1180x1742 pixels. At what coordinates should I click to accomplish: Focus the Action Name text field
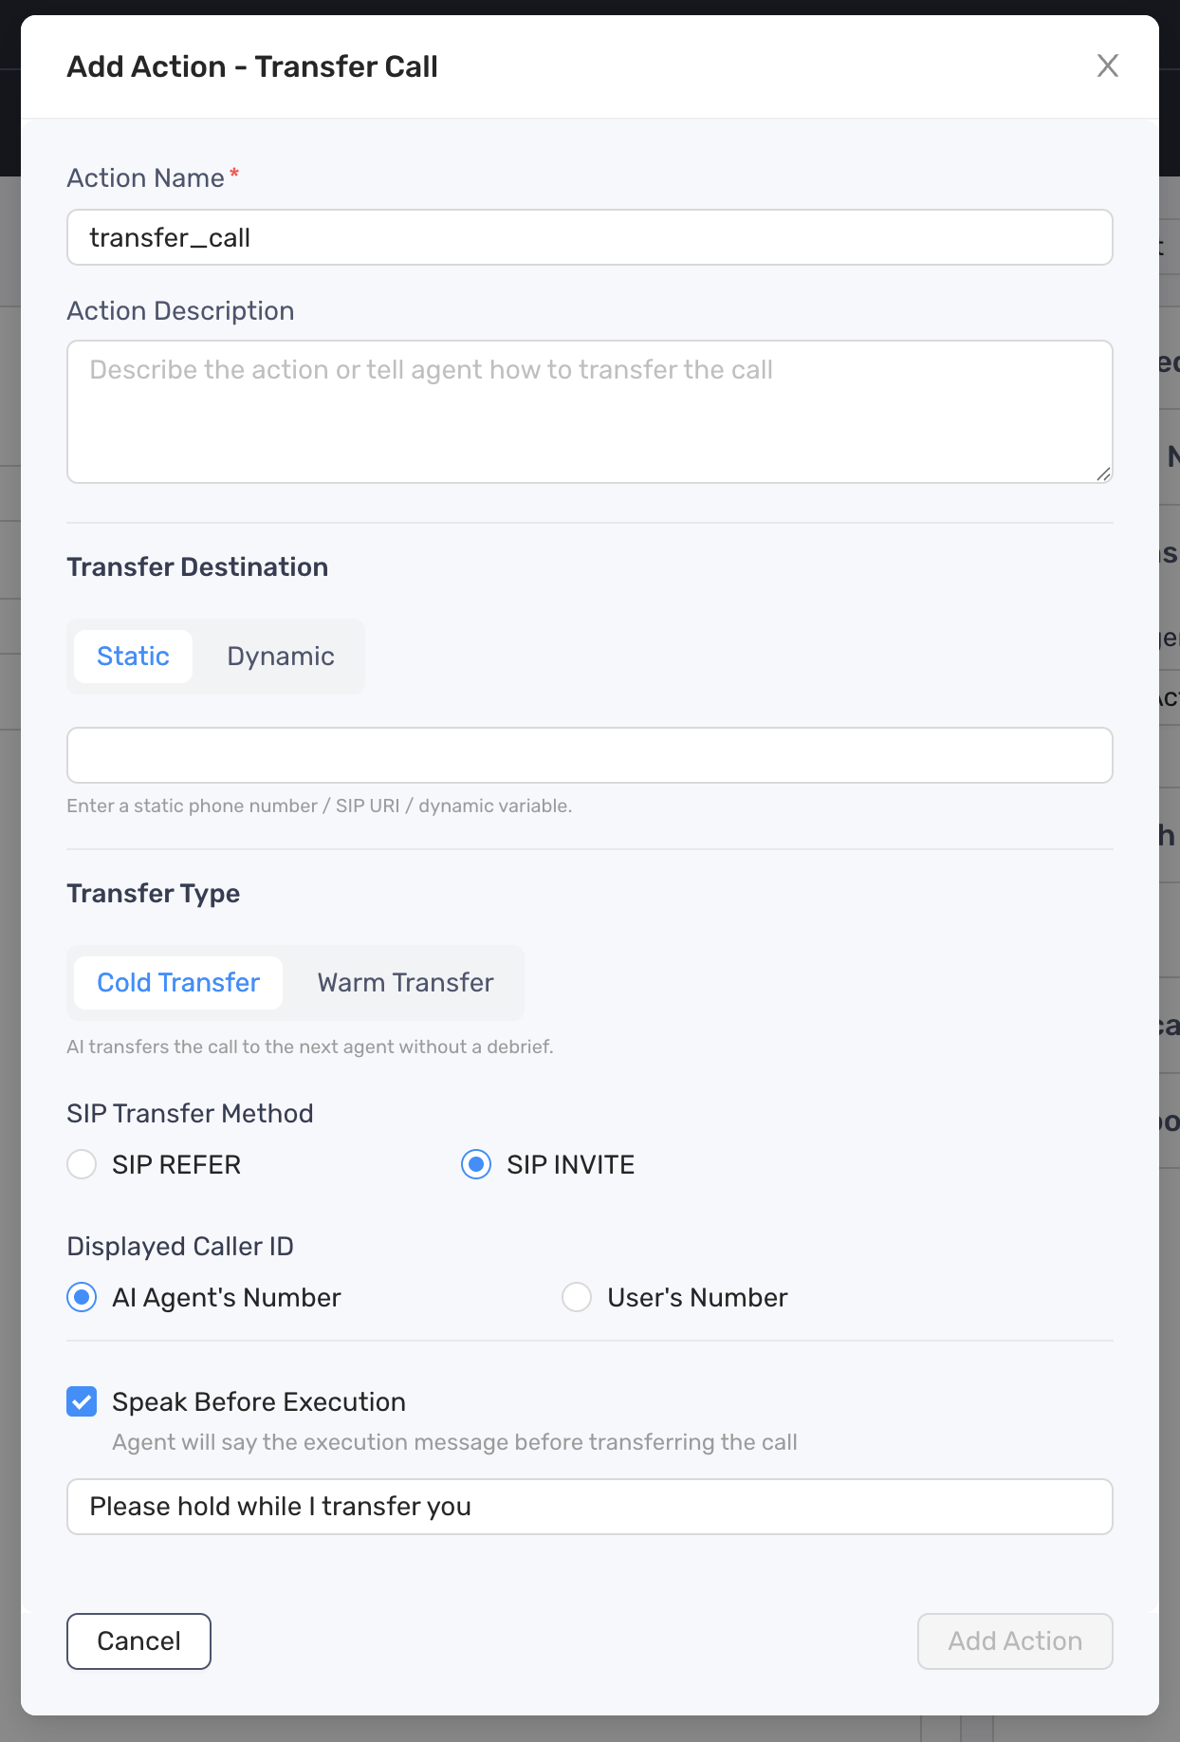pyautogui.click(x=589, y=237)
